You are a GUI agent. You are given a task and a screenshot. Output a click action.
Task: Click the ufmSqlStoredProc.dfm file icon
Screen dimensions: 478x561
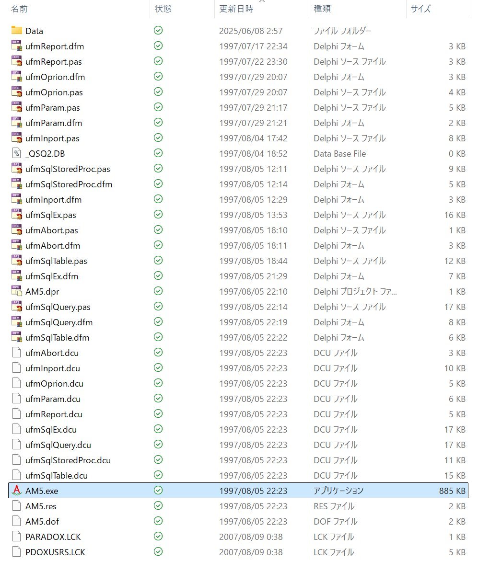point(16,184)
